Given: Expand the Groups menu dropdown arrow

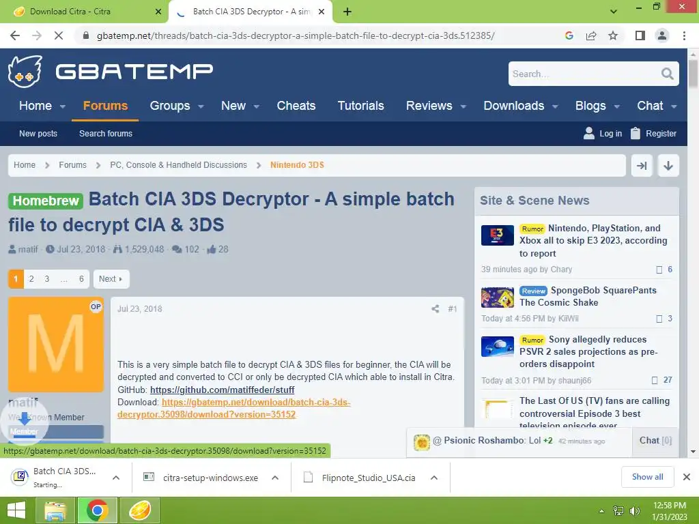Looking at the screenshot, I should 201,106.
